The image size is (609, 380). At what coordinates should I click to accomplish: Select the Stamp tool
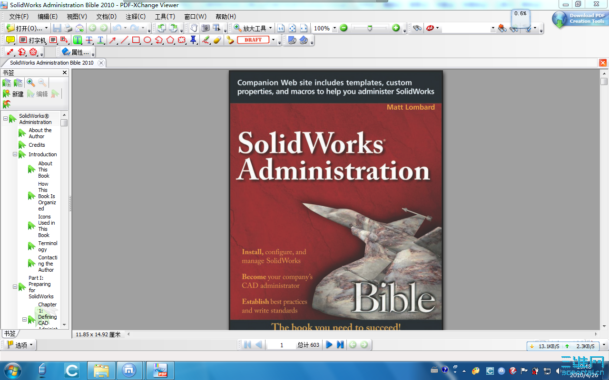(x=229, y=40)
